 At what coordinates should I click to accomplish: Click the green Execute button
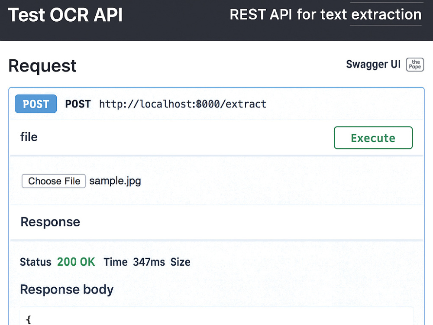point(373,138)
